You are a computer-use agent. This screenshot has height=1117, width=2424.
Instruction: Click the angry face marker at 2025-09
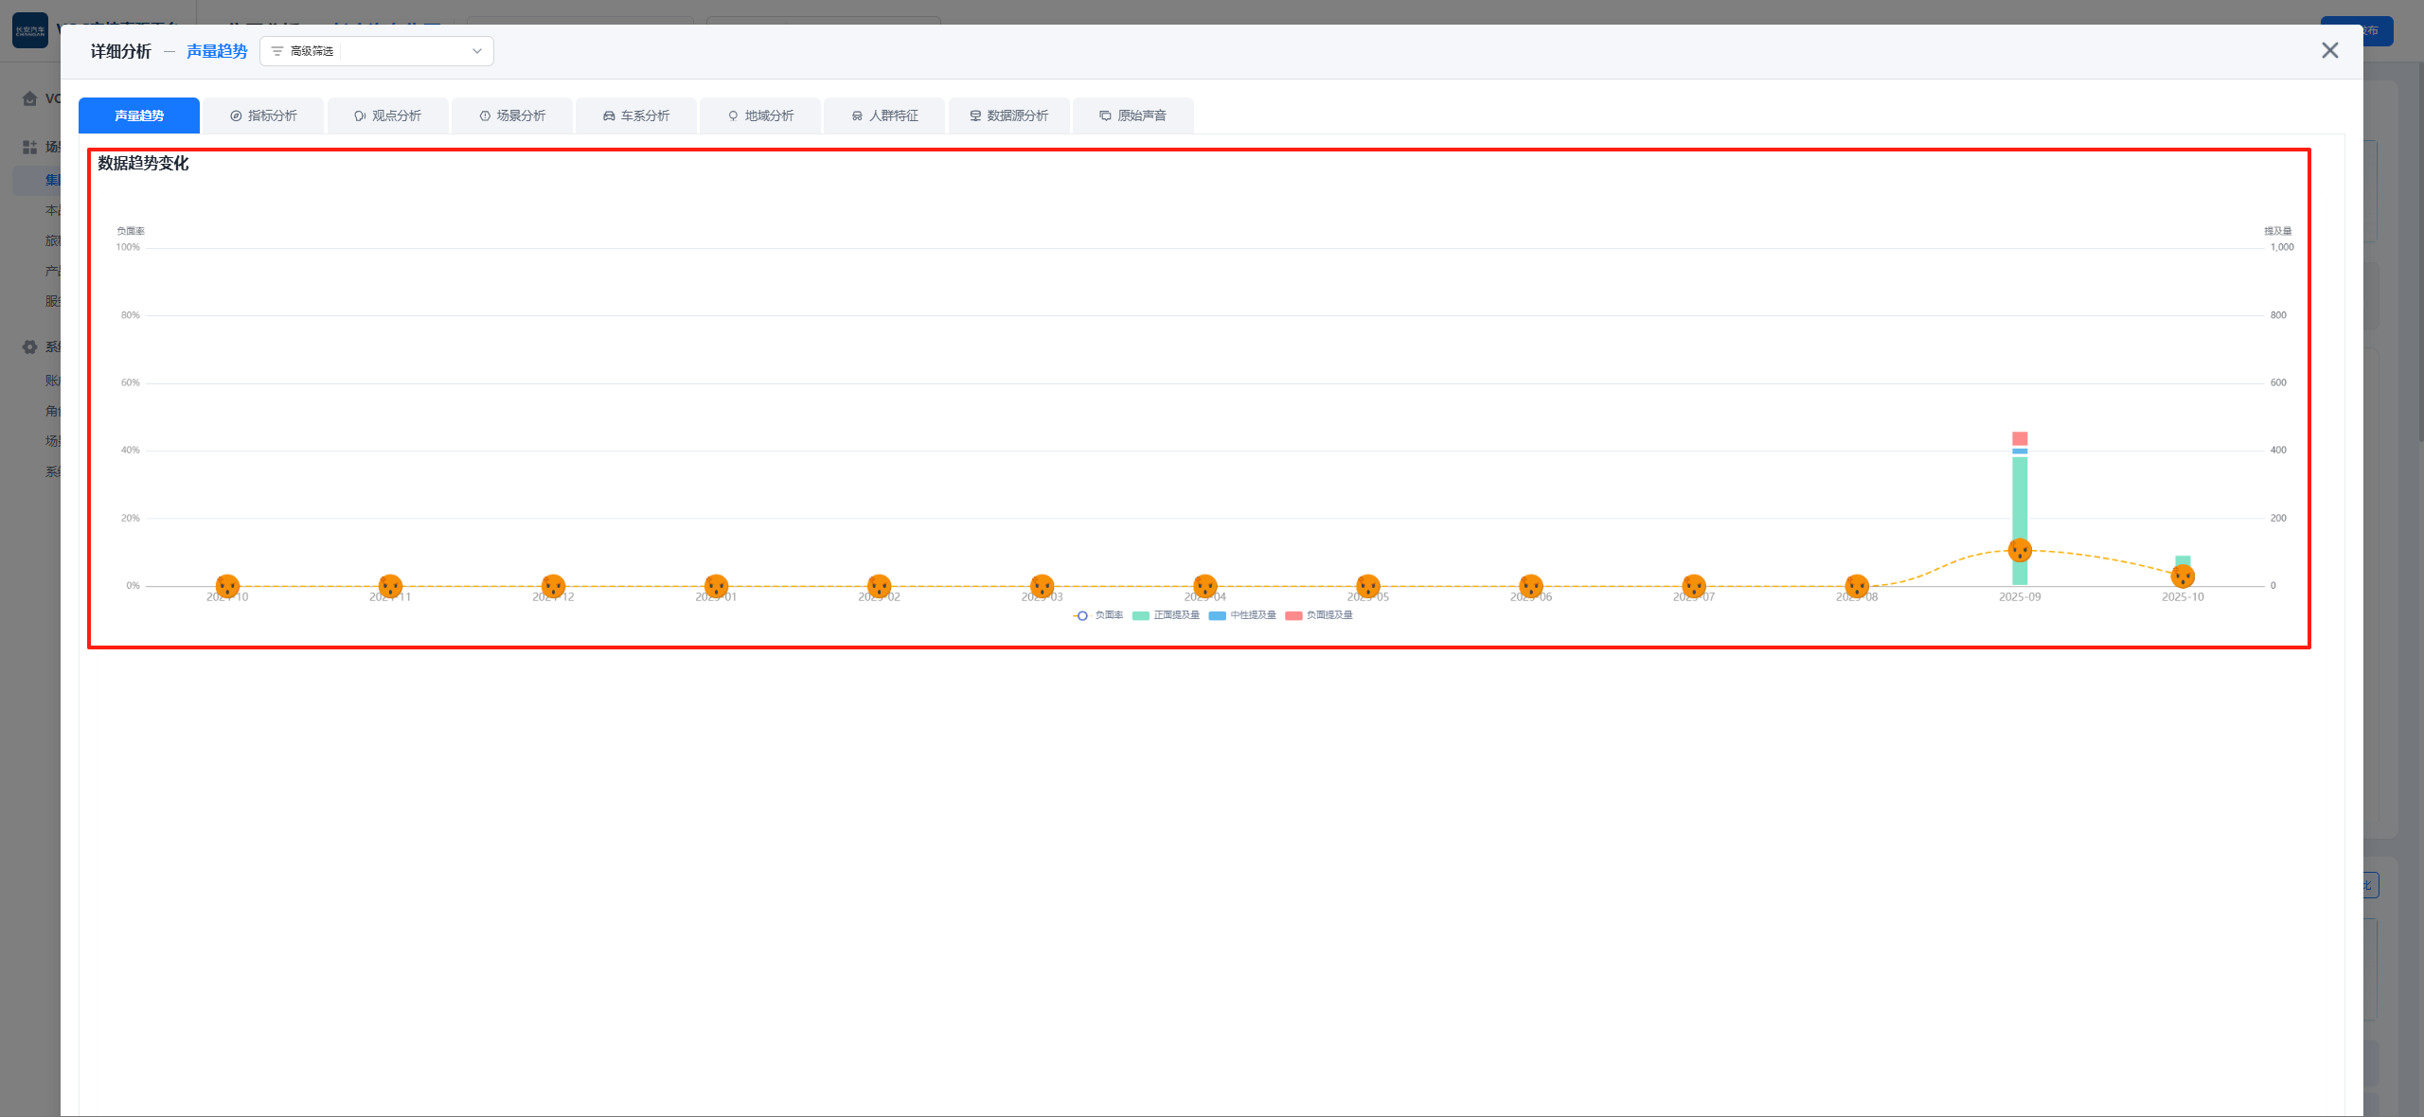[x=2020, y=550]
